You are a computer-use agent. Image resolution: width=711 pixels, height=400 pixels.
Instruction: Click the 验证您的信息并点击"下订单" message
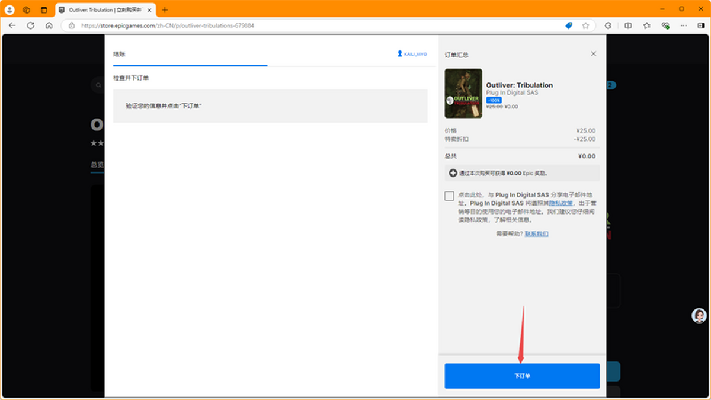point(164,105)
